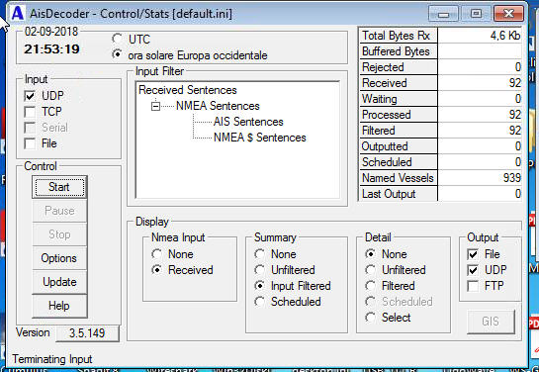This screenshot has height=372, width=539.
Task: Click the Total Bytes Rx value 4,6 Kb
Action: (480, 36)
